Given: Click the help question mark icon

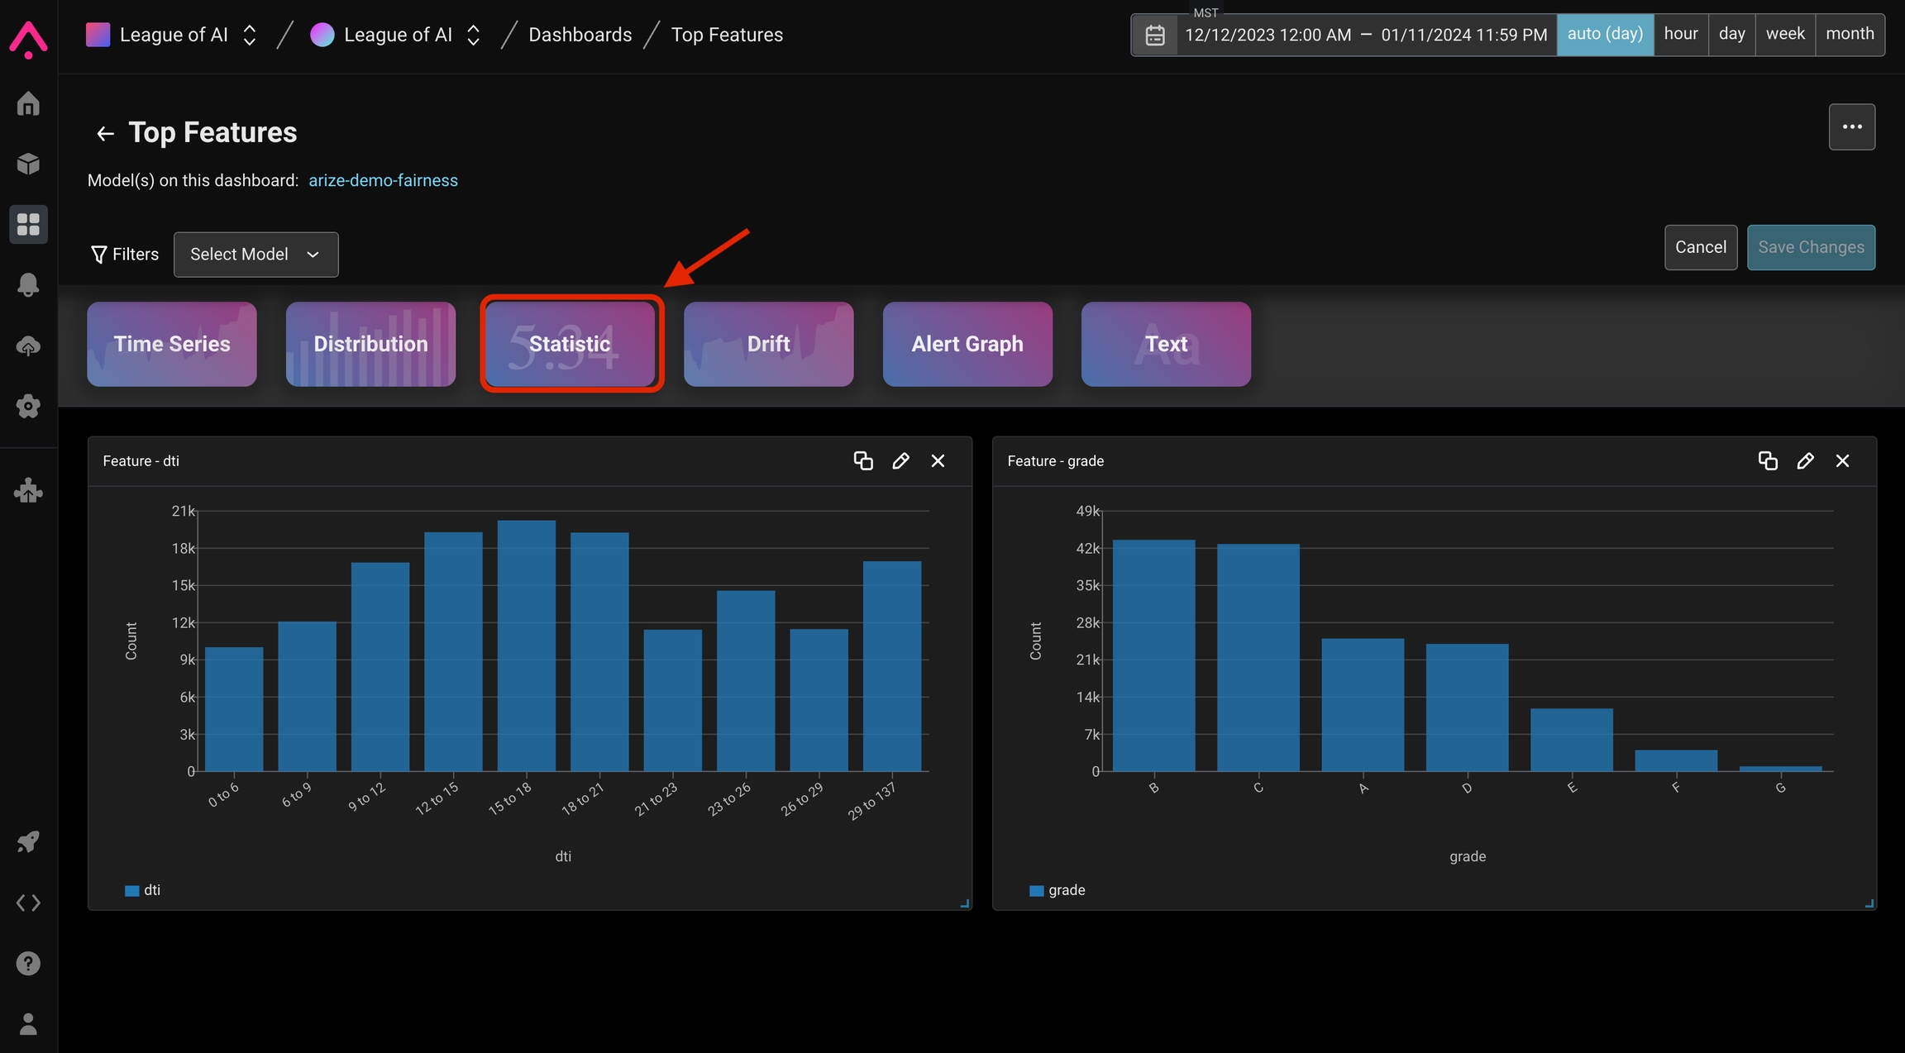Looking at the screenshot, I should [x=28, y=963].
